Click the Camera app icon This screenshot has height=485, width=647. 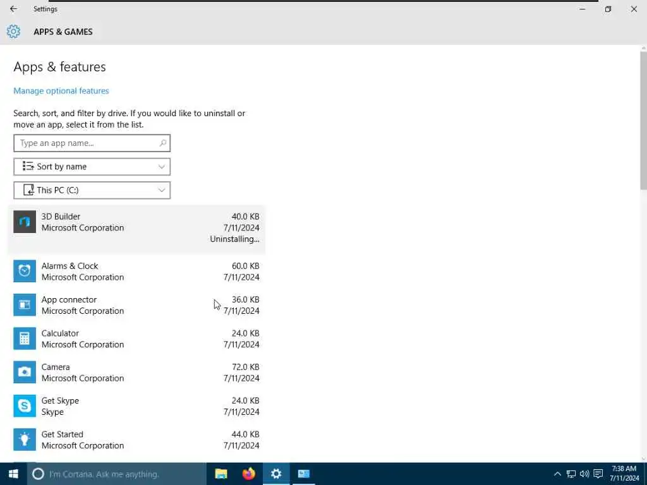[x=25, y=372]
